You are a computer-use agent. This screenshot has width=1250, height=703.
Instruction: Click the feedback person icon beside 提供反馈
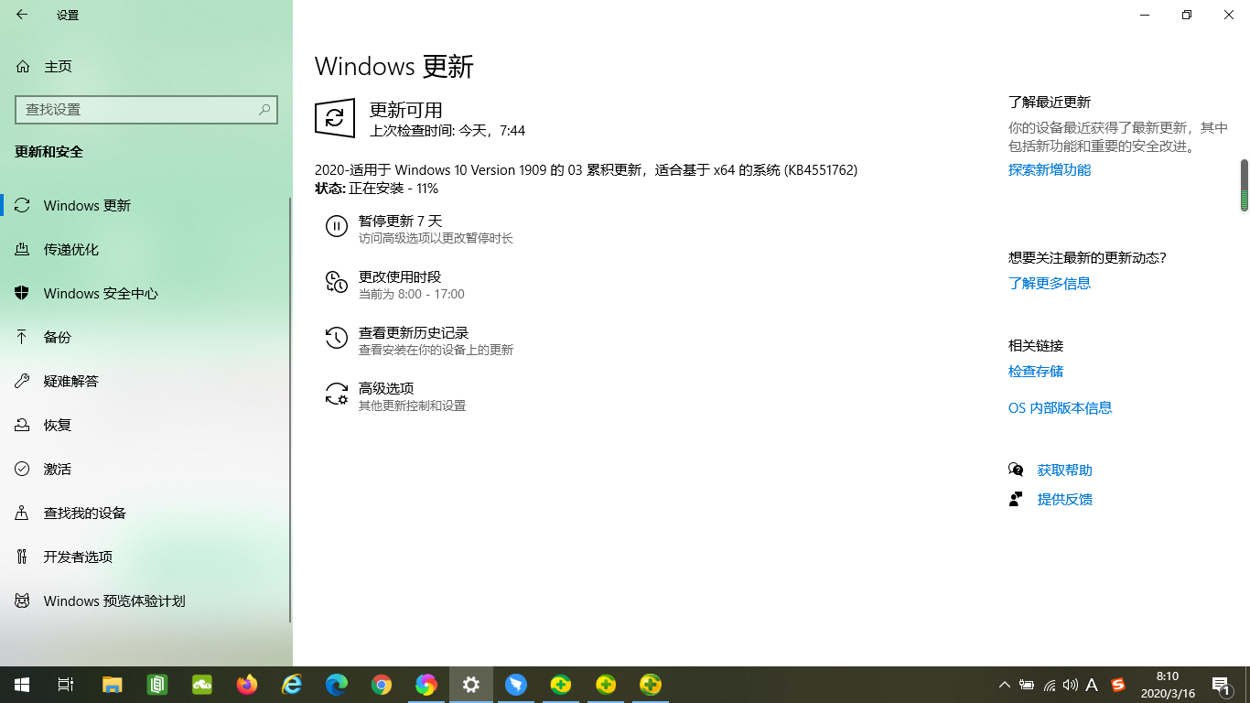point(1016,499)
